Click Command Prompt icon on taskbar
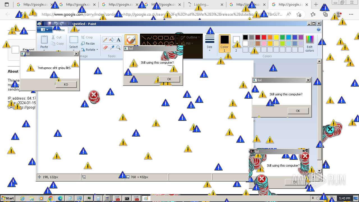This screenshot has width=359, height=202. (127, 198)
